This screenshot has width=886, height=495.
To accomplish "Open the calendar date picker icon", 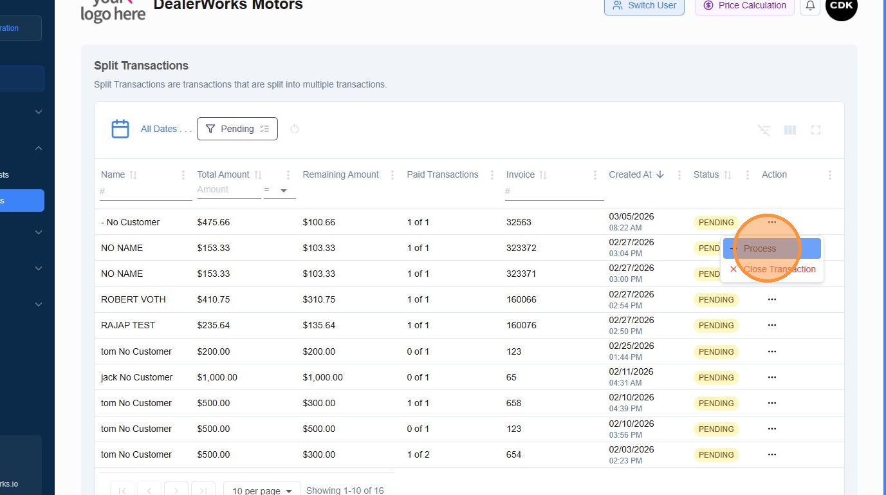I will pyautogui.click(x=120, y=129).
